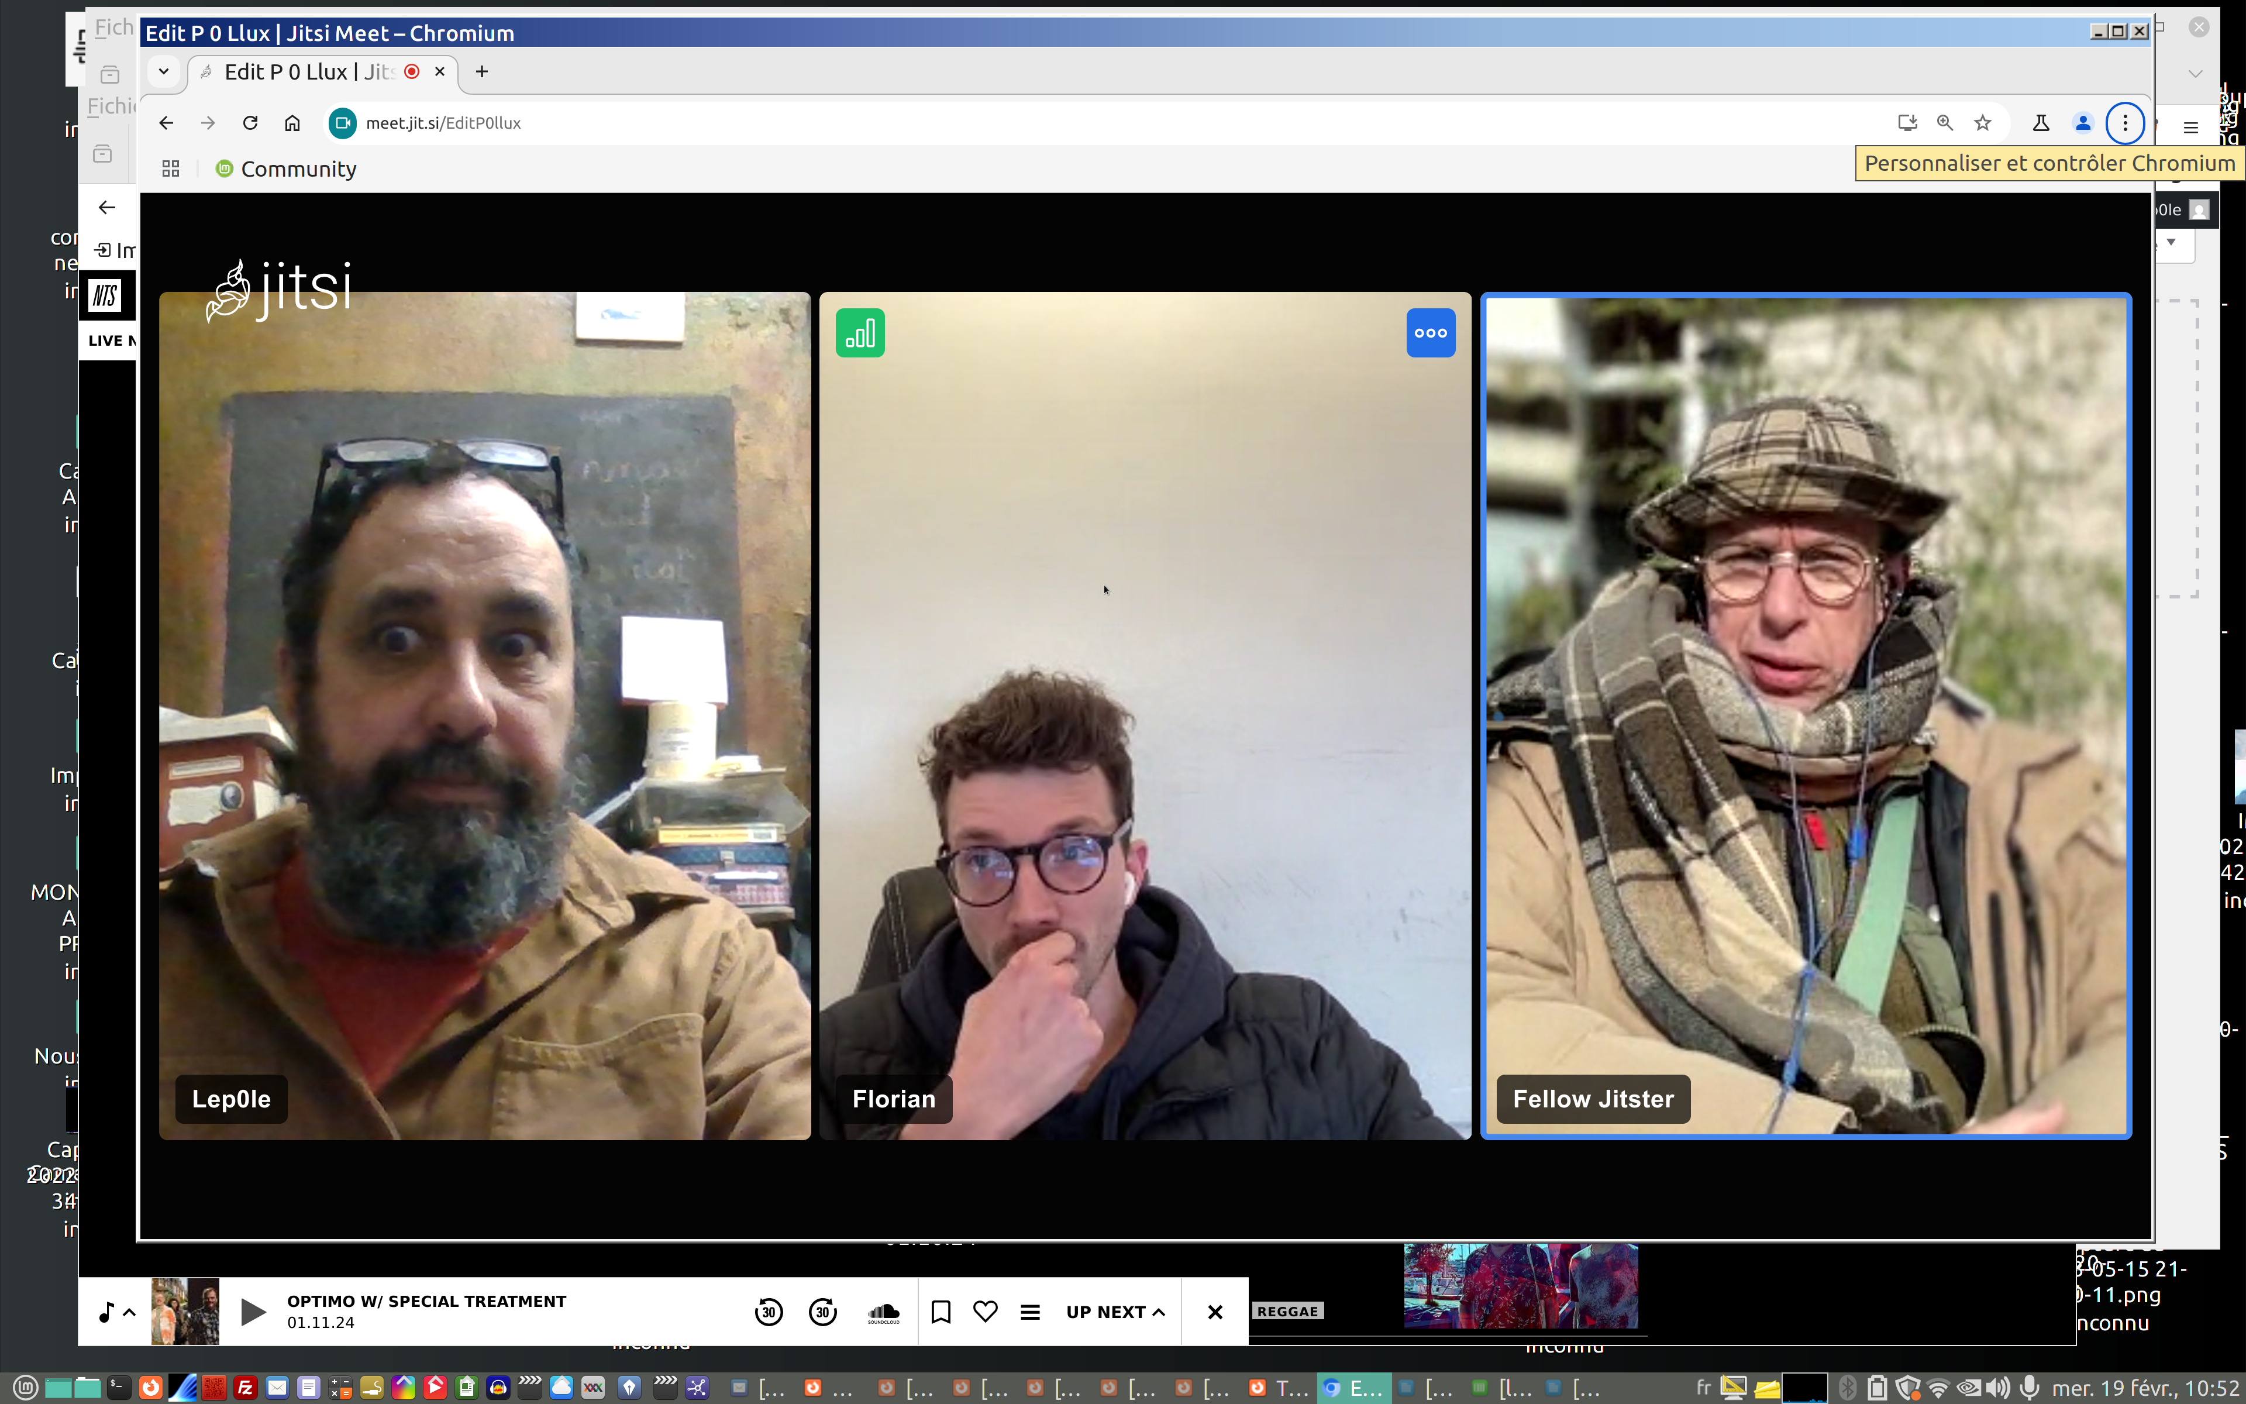
Task: Bookmark this page with the star icon
Action: 1982,123
